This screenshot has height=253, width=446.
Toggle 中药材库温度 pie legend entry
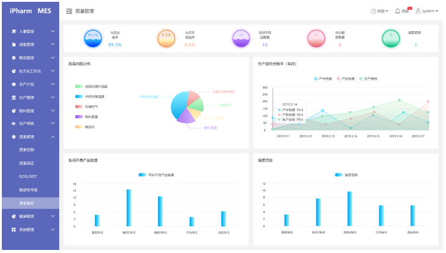click(x=89, y=97)
